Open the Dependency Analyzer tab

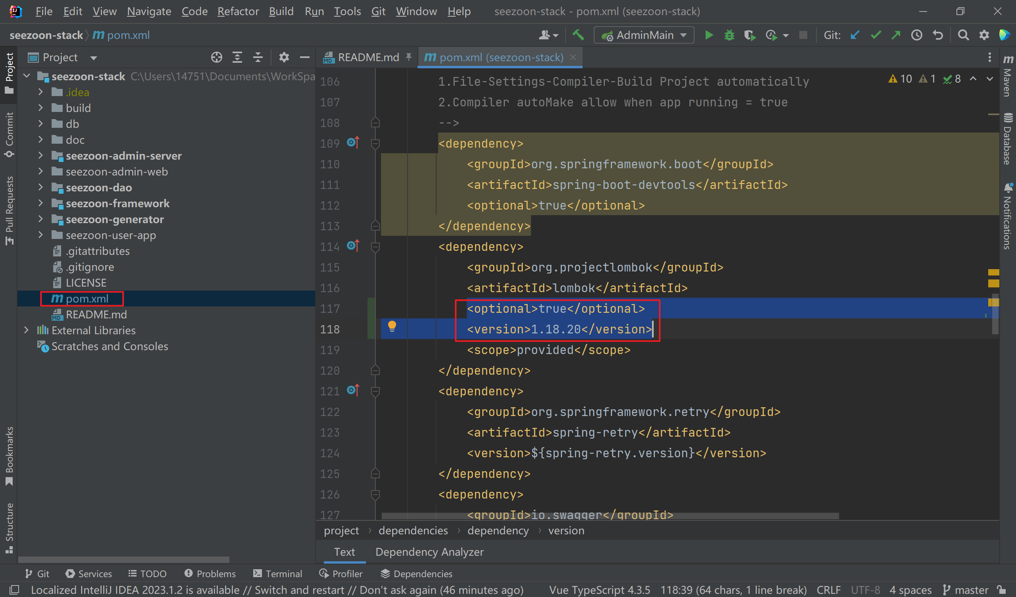[429, 552]
